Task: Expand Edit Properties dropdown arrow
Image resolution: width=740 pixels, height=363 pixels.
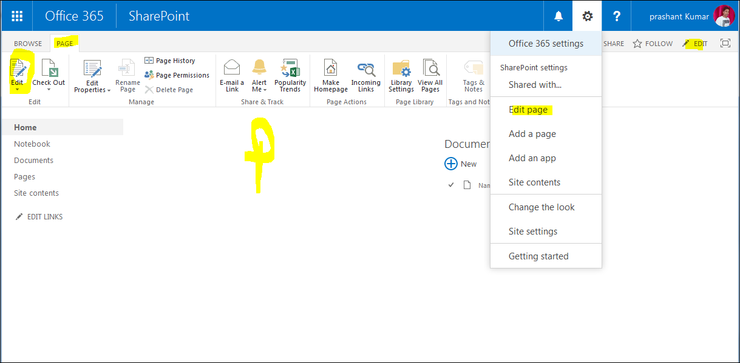Action: 109,90
